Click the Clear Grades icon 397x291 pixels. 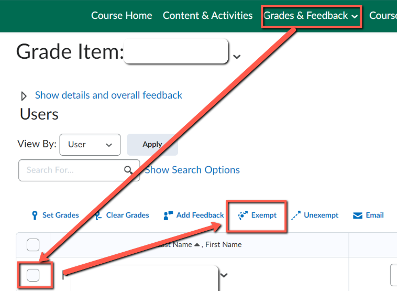pyautogui.click(x=98, y=215)
